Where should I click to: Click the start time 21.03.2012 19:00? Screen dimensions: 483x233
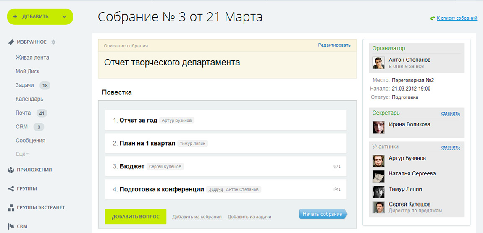click(411, 89)
